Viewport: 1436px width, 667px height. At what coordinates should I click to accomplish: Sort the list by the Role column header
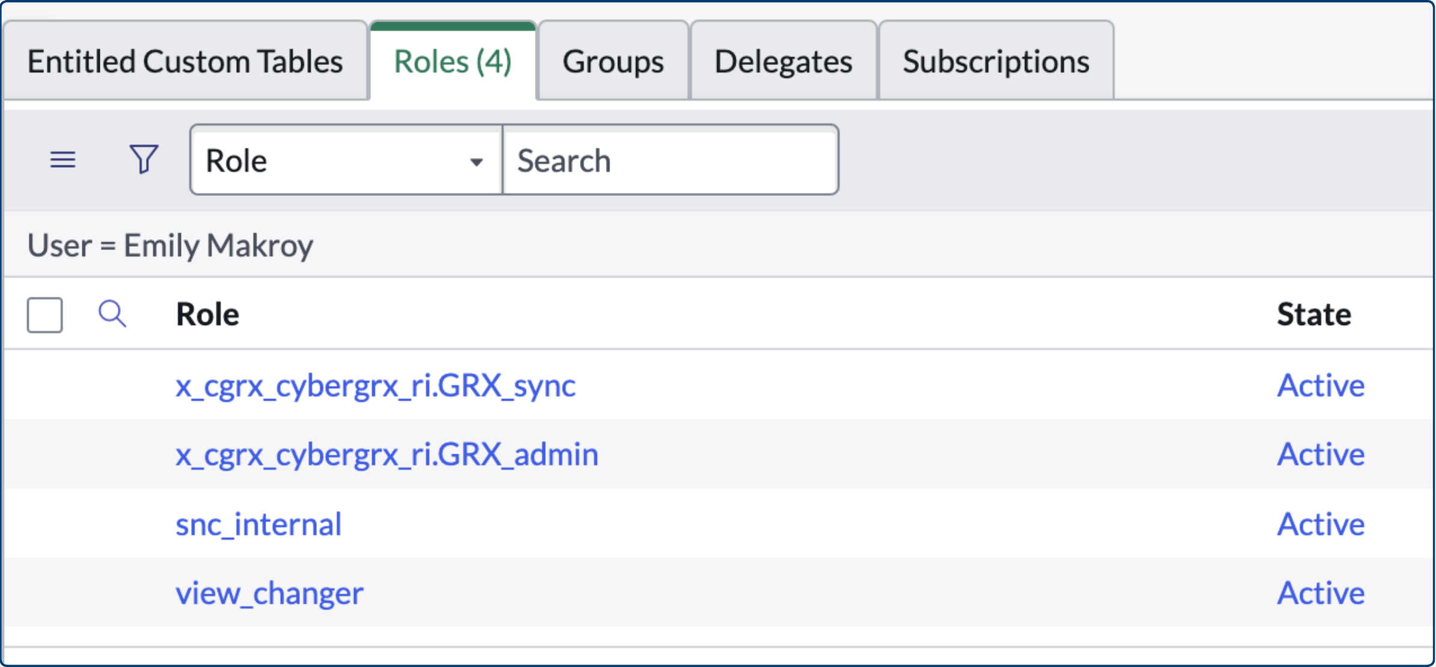click(x=206, y=314)
